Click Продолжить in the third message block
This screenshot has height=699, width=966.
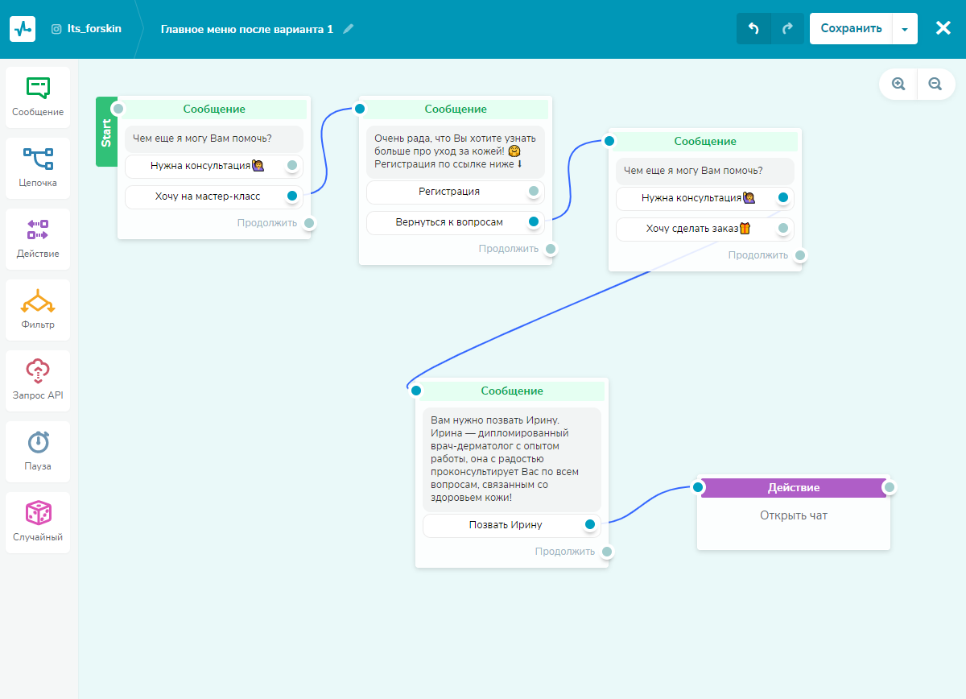[x=758, y=255]
